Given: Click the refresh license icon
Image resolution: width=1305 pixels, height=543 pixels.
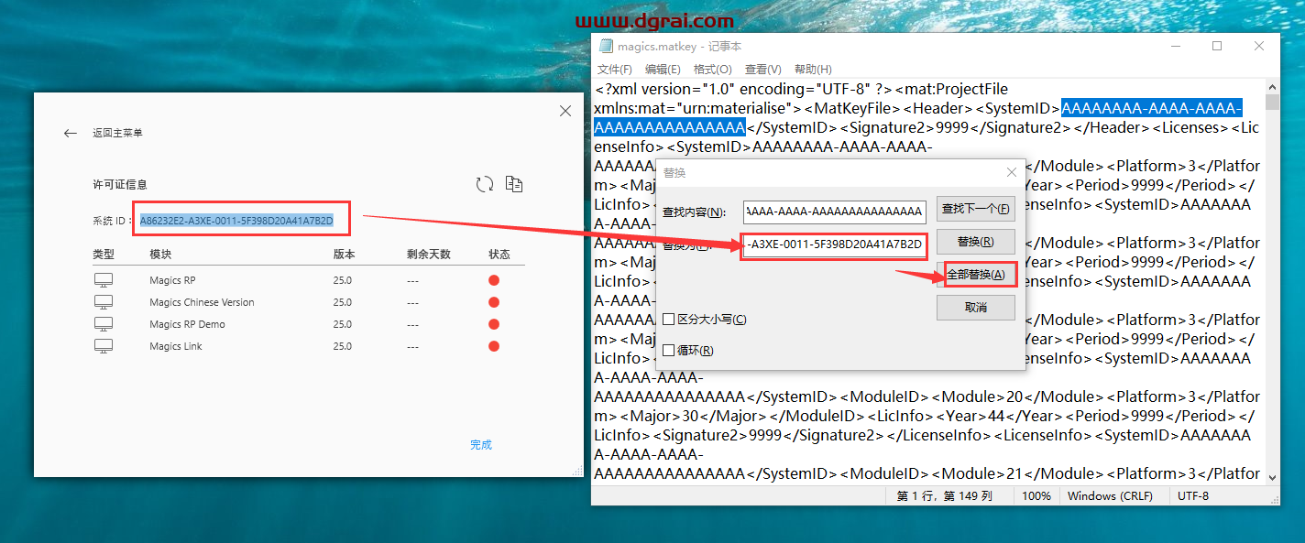Looking at the screenshot, I should pyautogui.click(x=485, y=185).
